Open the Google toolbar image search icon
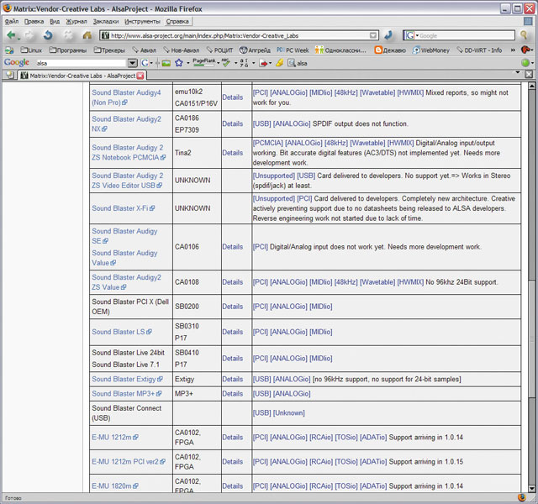Screen dimensions: 538x504 (166, 63)
